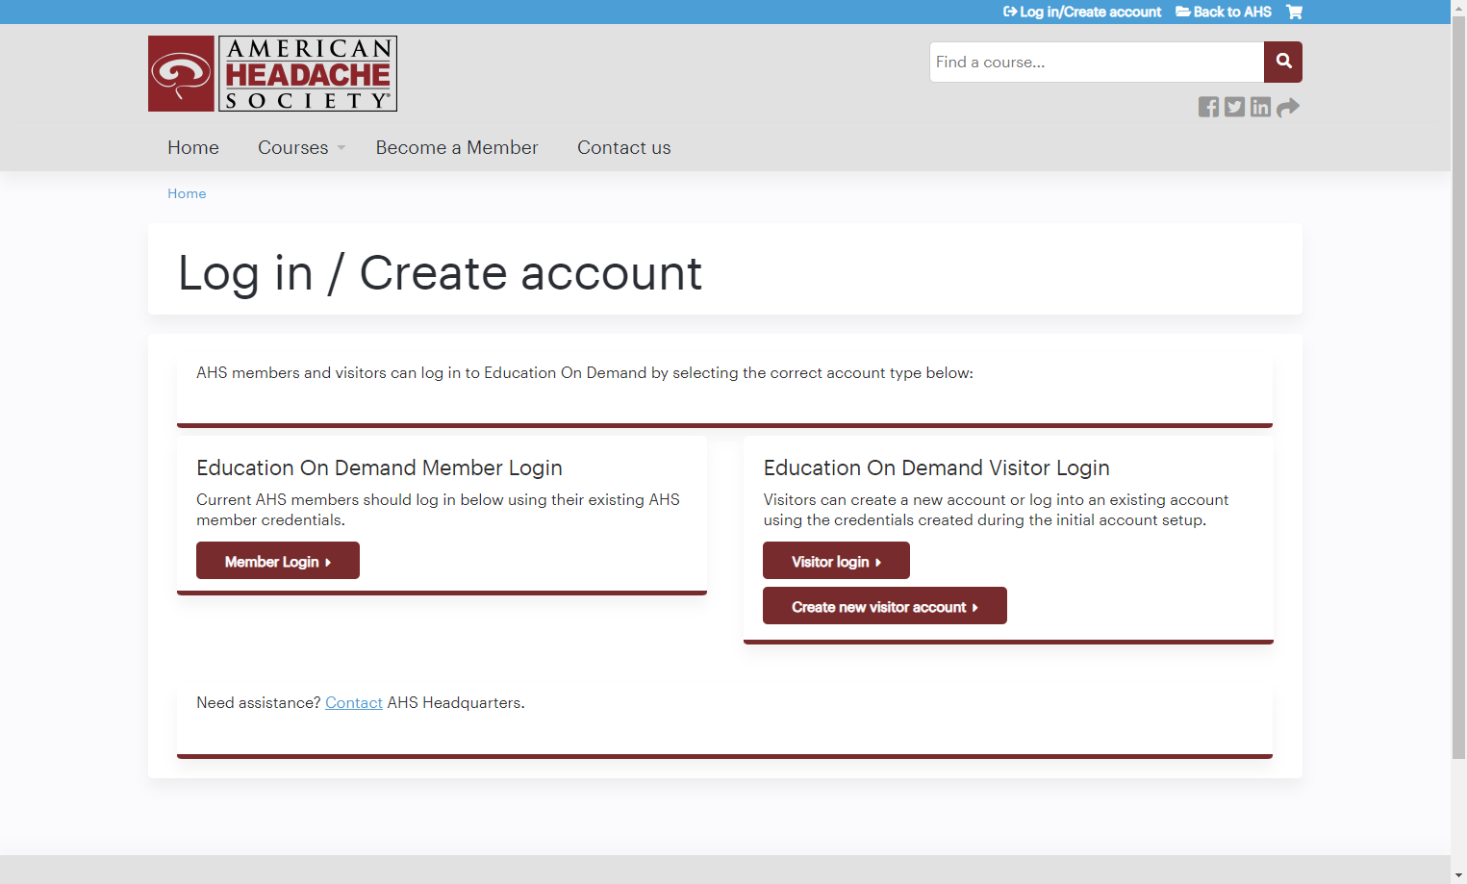Click the Home breadcrumb link
This screenshot has width=1467, height=884.
coord(187,193)
